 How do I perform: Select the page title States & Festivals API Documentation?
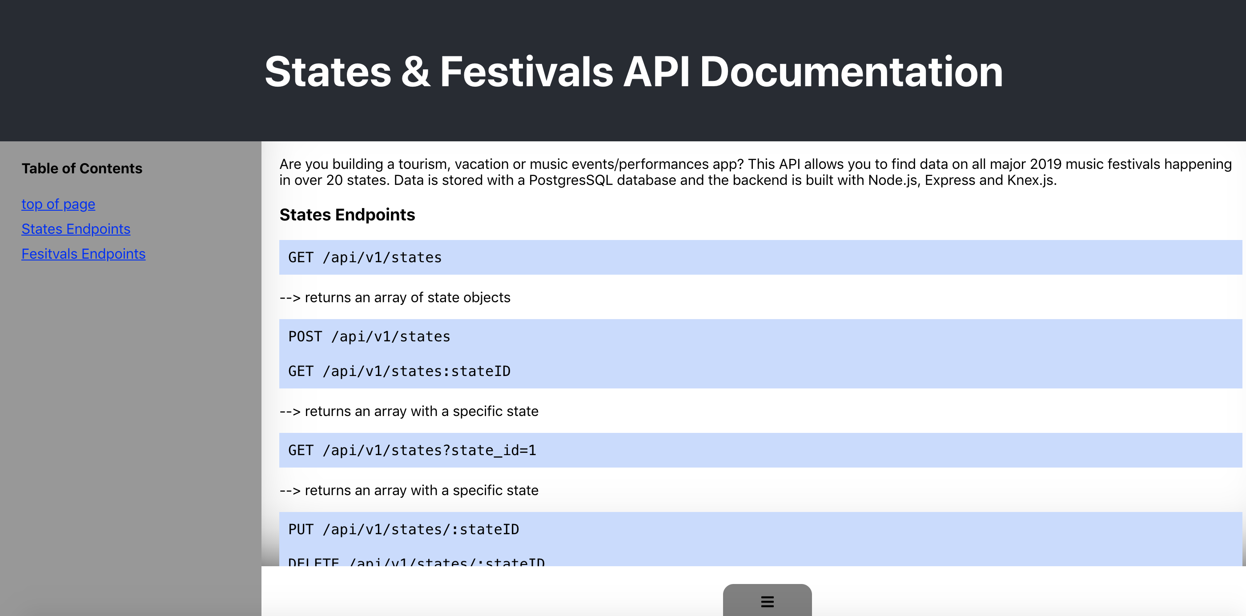pyautogui.click(x=634, y=72)
